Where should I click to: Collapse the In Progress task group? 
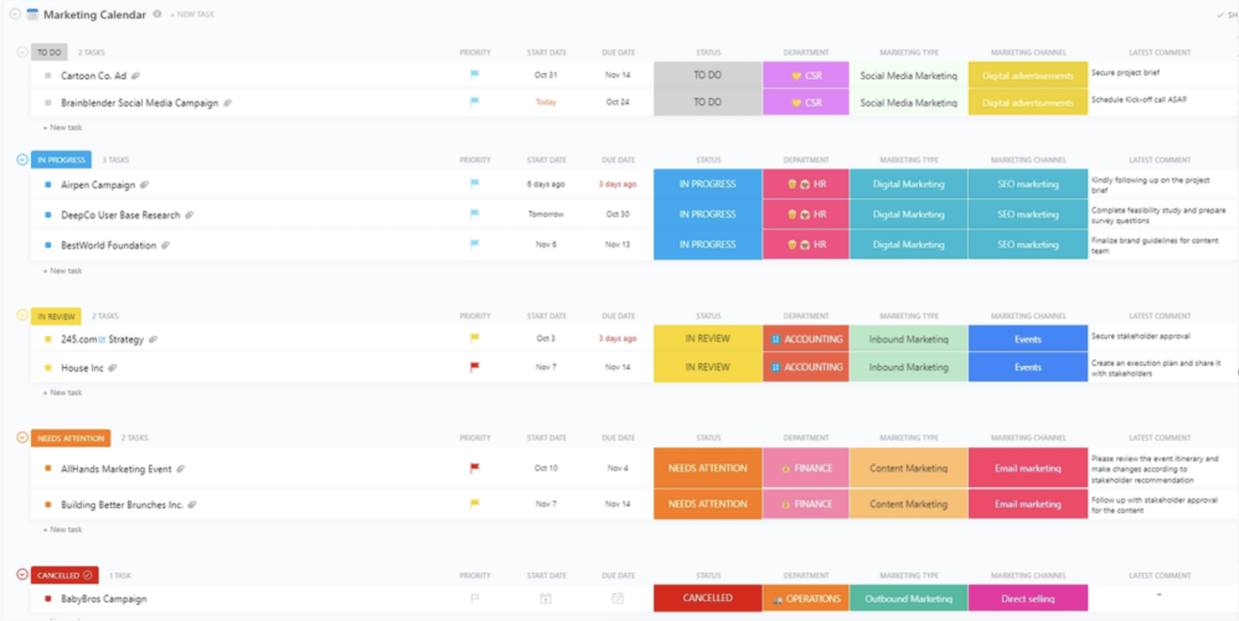[22, 159]
